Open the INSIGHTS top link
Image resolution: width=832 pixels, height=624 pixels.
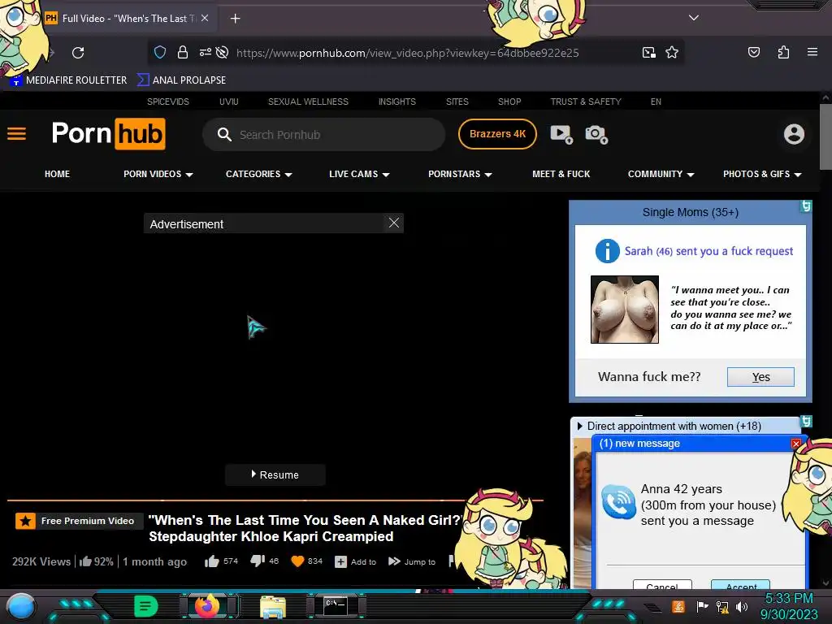(x=396, y=102)
